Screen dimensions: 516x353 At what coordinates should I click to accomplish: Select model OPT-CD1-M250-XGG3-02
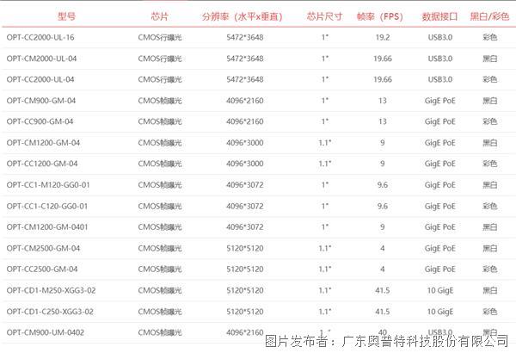[x=51, y=290]
